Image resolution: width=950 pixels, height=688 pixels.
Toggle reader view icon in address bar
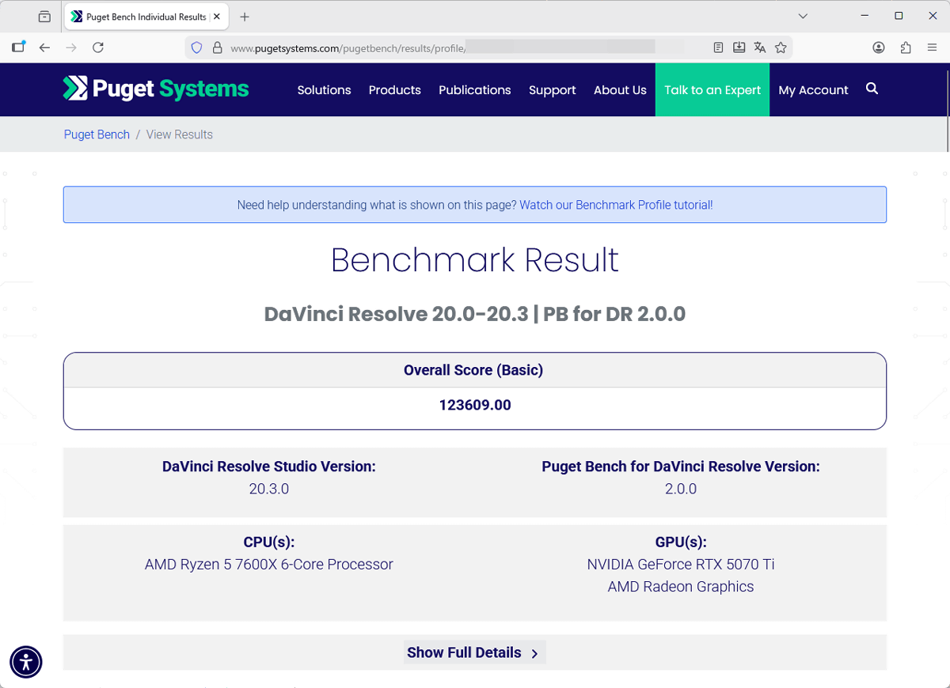718,47
